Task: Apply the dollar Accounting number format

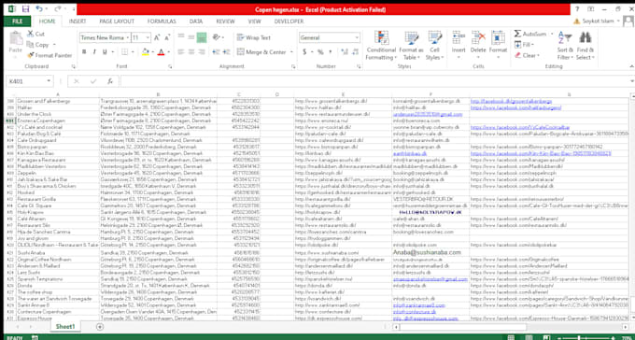Action: 304,52
